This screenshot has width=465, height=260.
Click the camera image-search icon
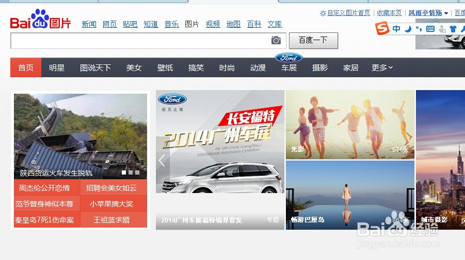[276, 40]
